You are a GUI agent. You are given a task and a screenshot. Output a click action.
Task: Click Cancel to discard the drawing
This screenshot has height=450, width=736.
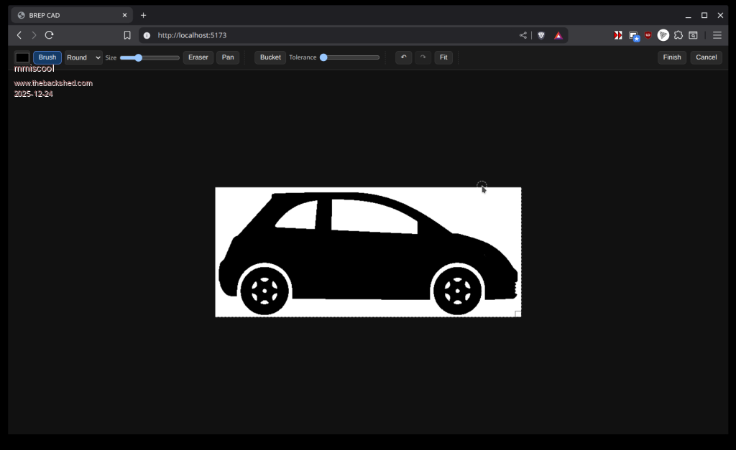[706, 57]
